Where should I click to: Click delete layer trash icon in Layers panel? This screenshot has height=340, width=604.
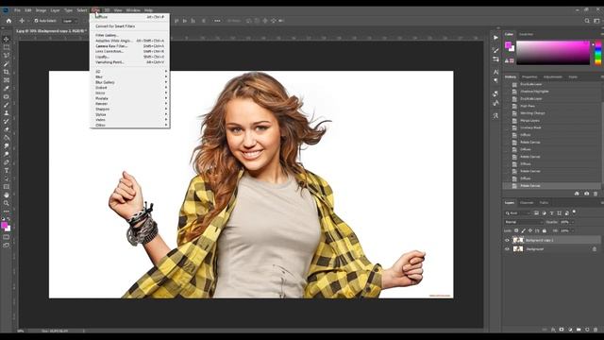click(596, 330)
